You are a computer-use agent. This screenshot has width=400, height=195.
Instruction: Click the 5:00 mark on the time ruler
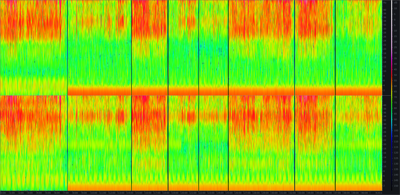tap(49, 193)
